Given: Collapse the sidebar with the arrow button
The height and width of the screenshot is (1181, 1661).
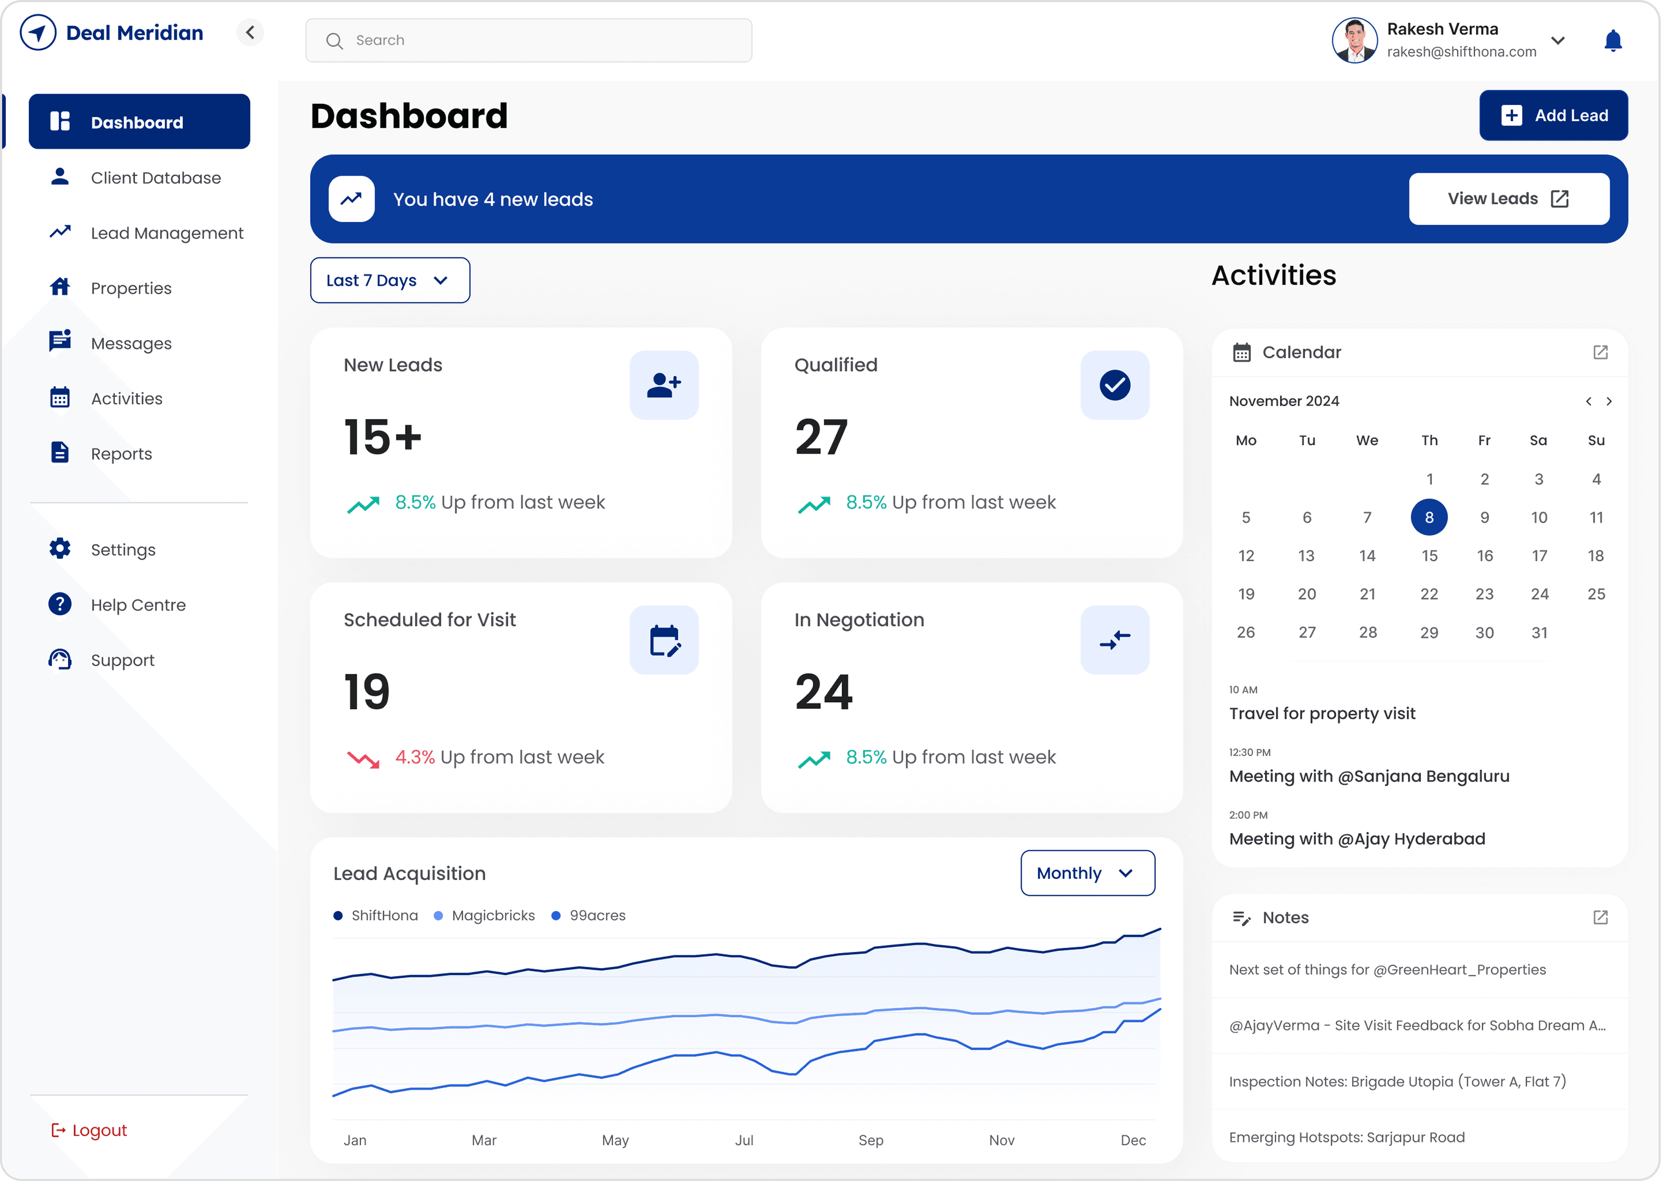Looking at the screenshot, I should (250, 33).
